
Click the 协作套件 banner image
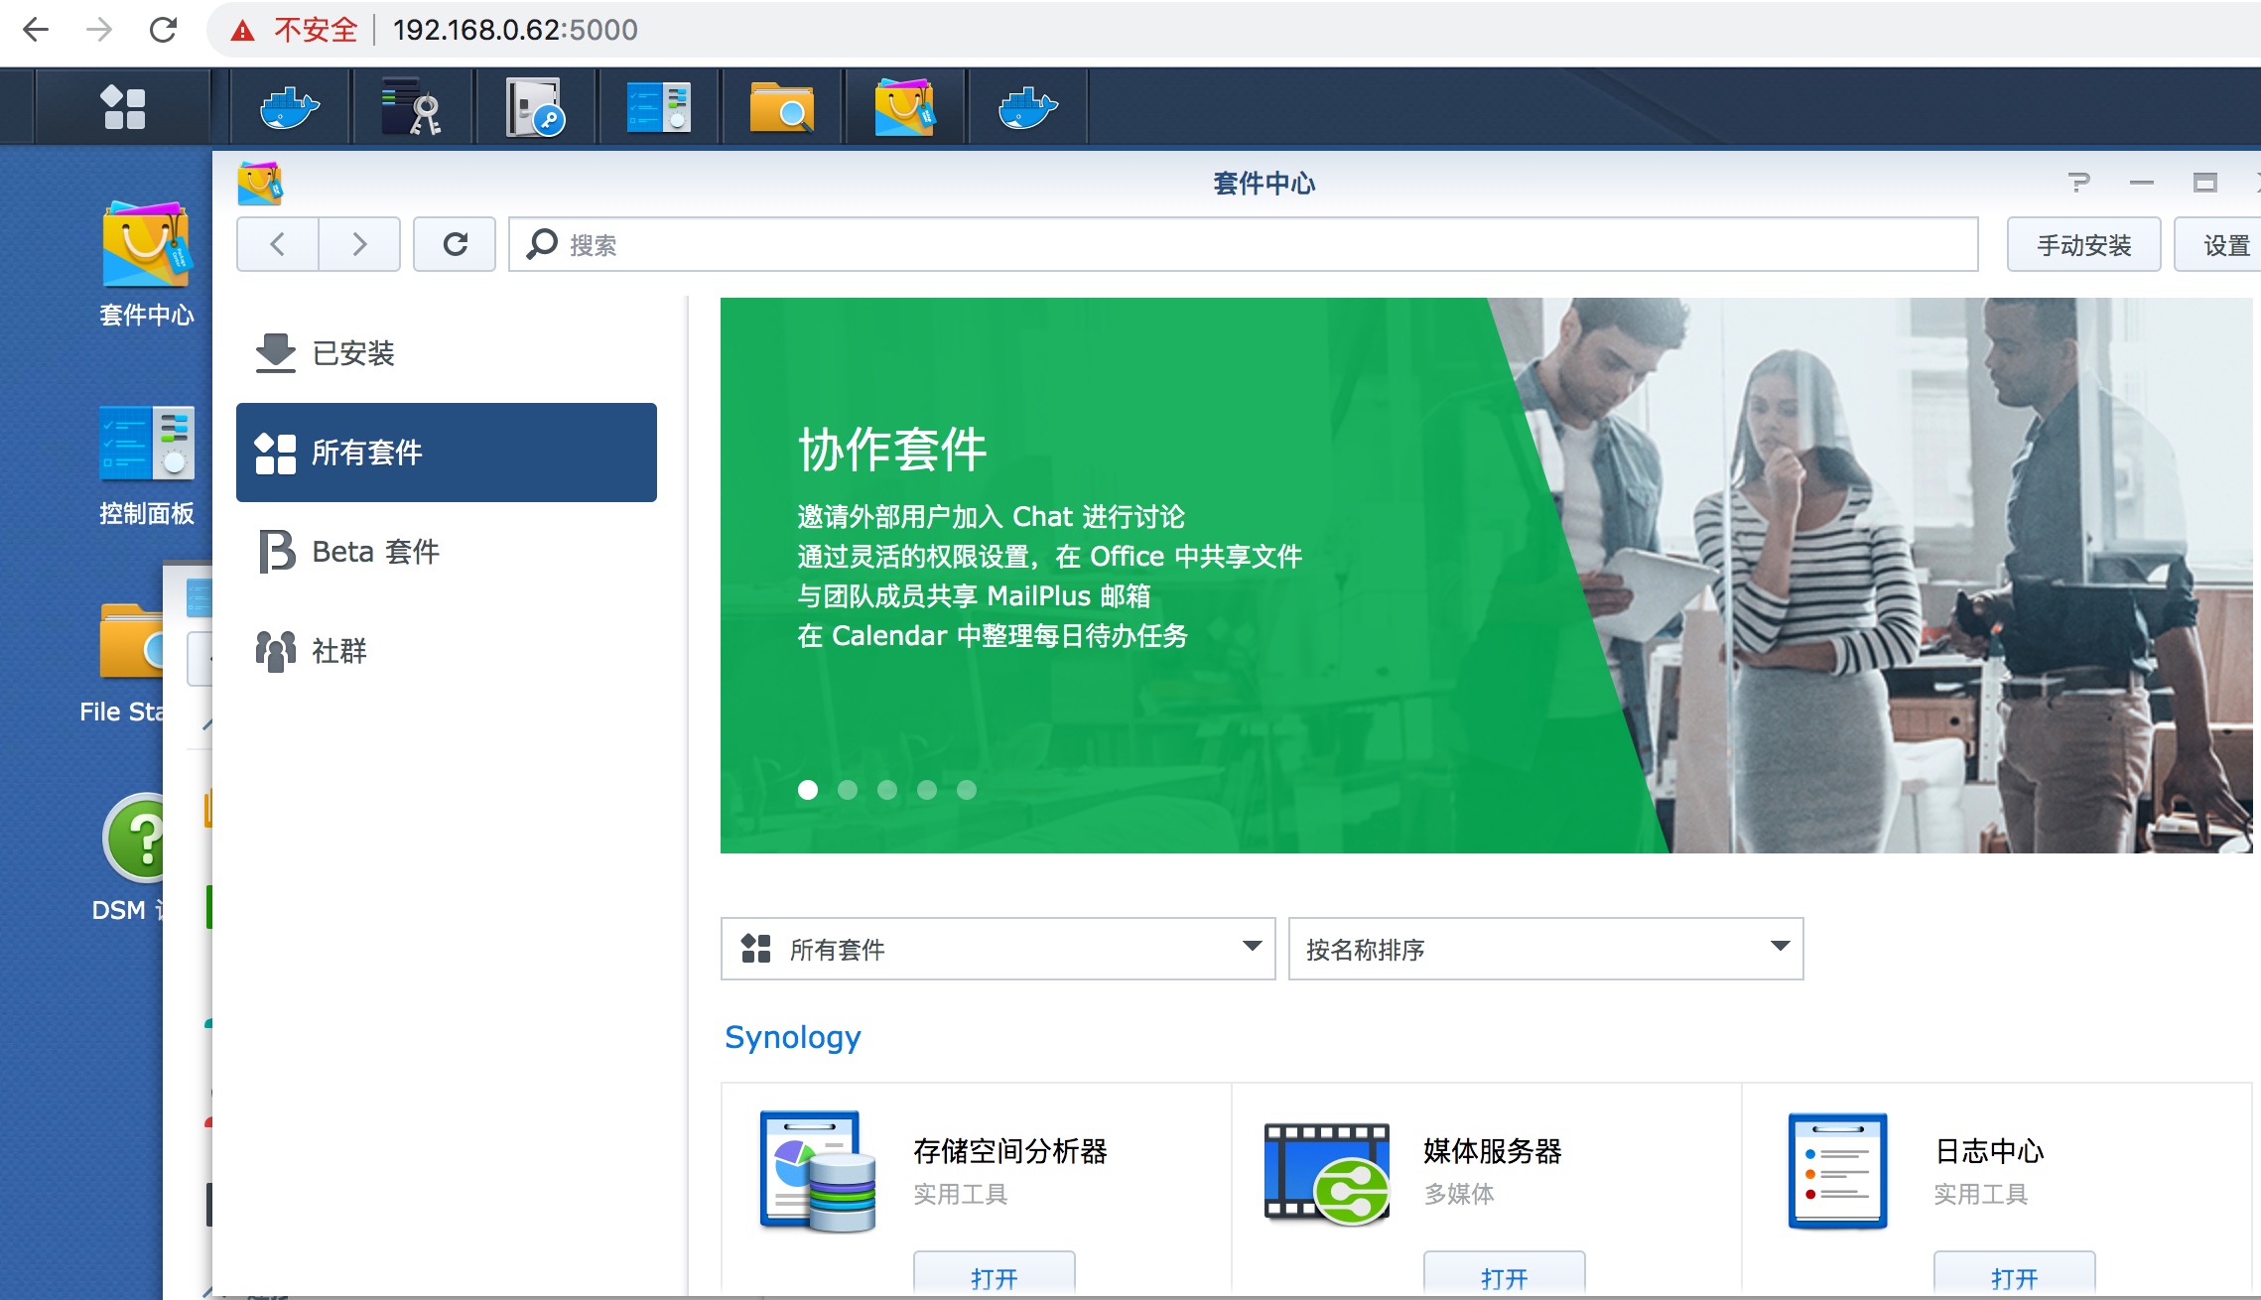click(x=1487, y=576)
